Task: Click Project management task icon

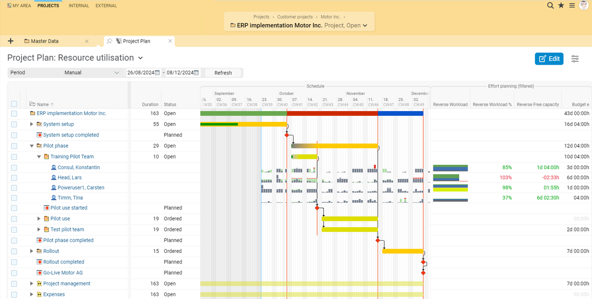Action: (x=39, y=284)
